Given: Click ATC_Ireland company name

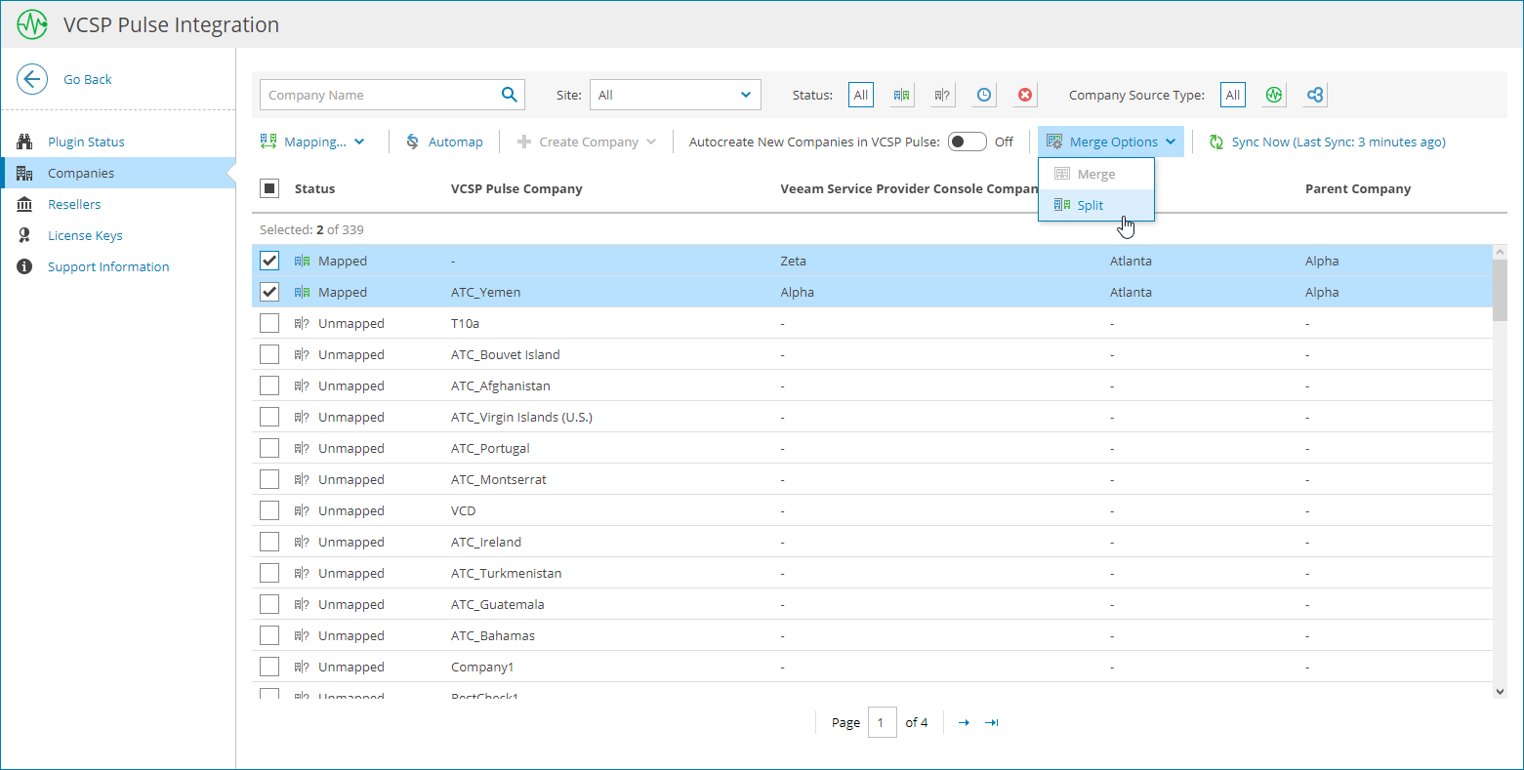Looking at the screenshot, I should click(x=486, y=542).
